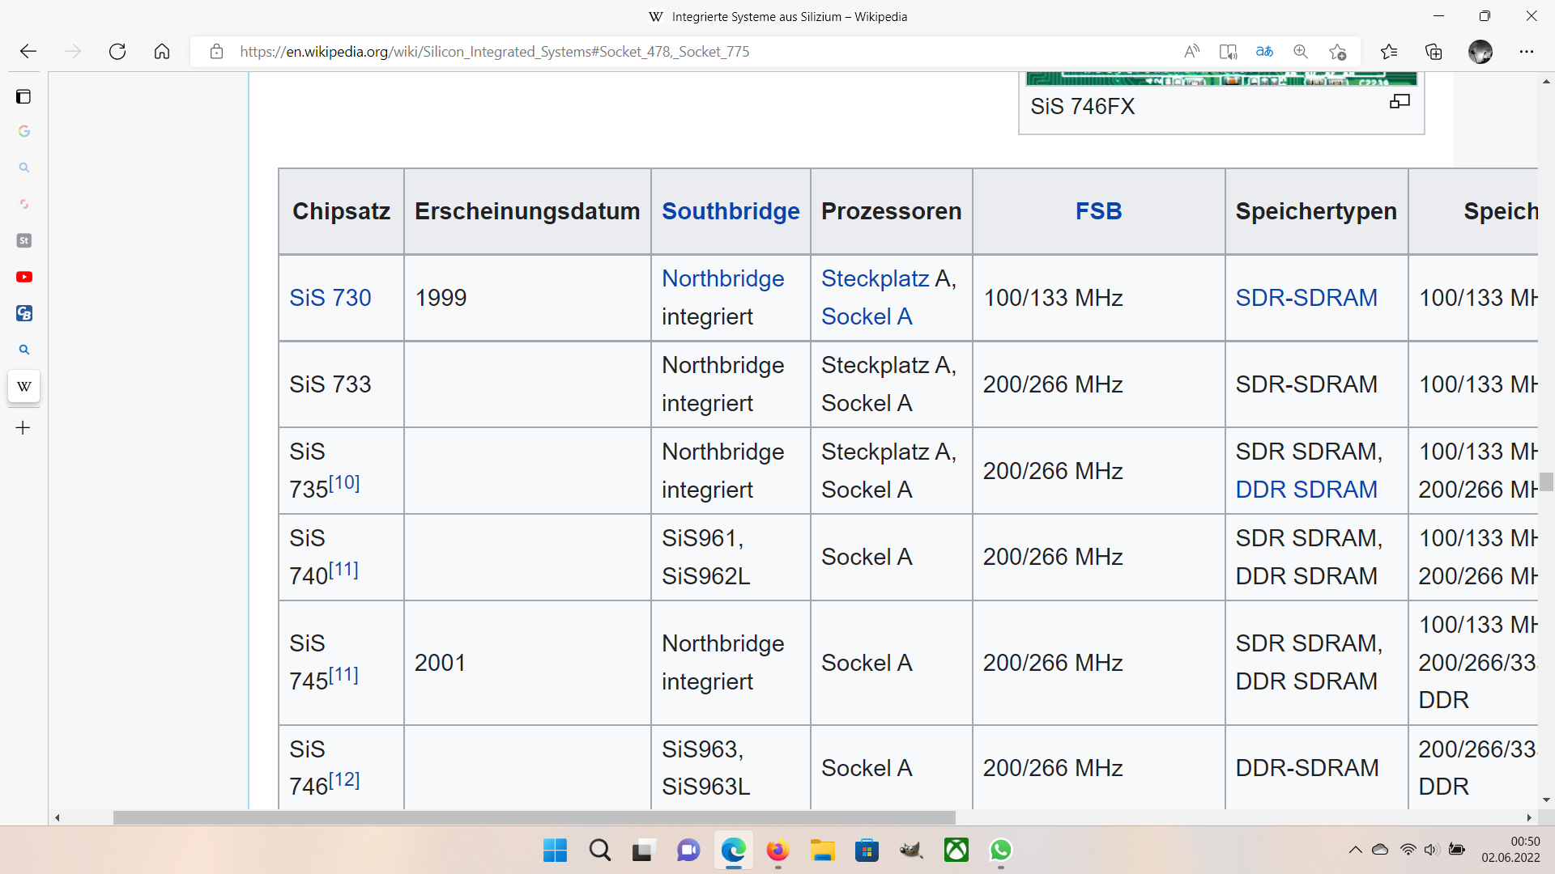Click the browser refresh button

click(x=117, y=52)
